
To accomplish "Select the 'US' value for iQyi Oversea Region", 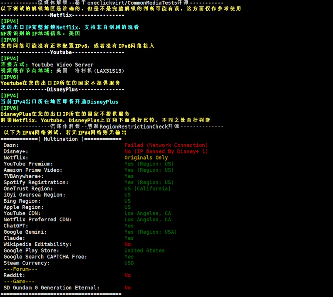I will pos(128,195).
